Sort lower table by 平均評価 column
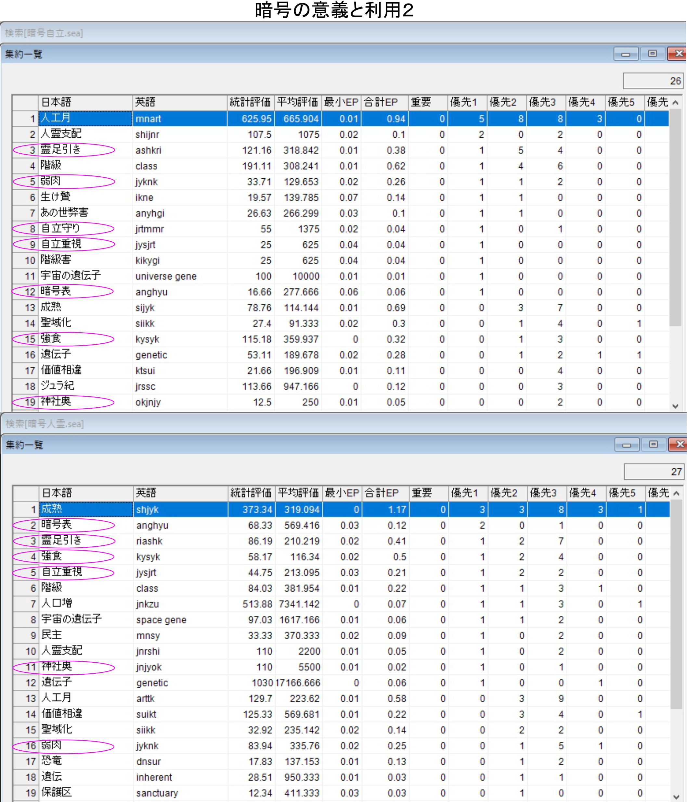Screen dimensions: 687x802 pyautogui.click(x=298, y=493)
